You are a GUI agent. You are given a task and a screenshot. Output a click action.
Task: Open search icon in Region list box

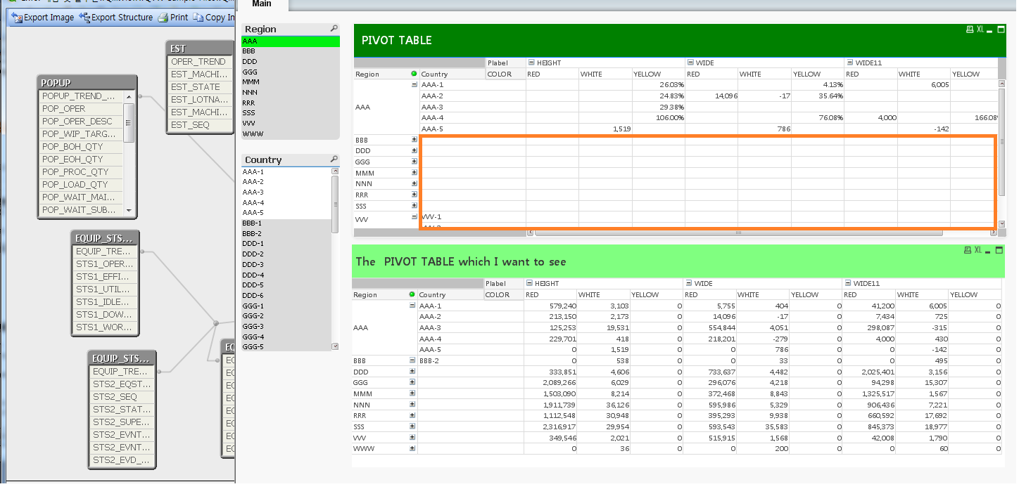click(x=334, y=29)
